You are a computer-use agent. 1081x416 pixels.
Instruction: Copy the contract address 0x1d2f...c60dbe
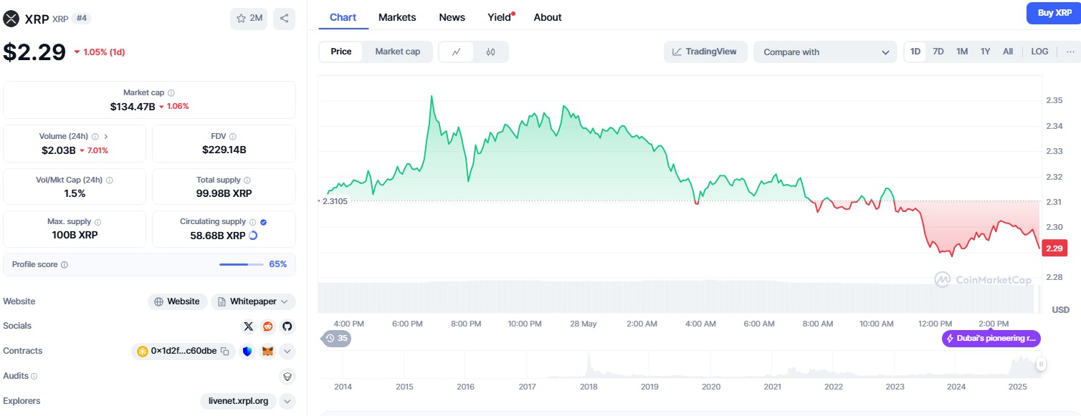pyautogui.click(x=225, y=352)
